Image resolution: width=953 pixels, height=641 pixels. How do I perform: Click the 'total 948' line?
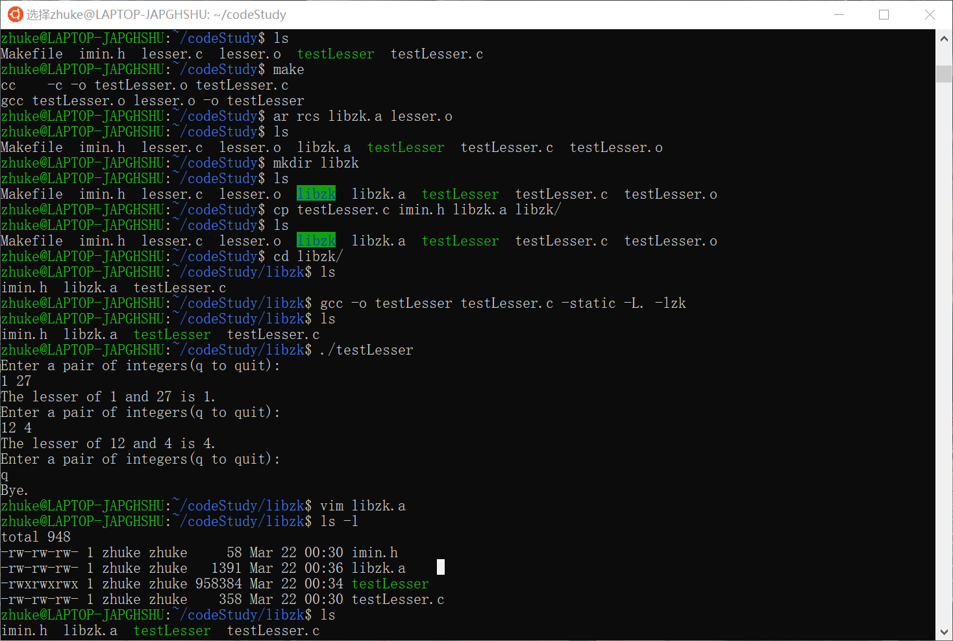coord(36,537)
